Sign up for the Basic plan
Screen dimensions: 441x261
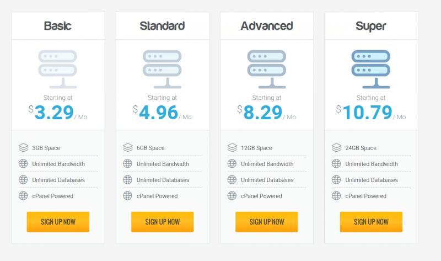pos(58,222)
